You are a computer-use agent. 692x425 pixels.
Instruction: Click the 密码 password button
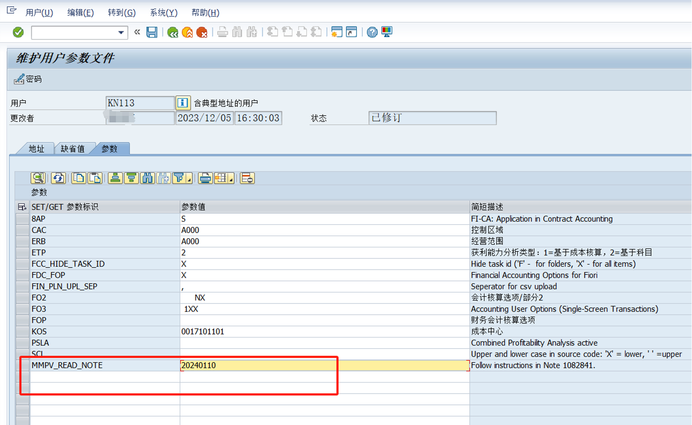coord(28,79)
